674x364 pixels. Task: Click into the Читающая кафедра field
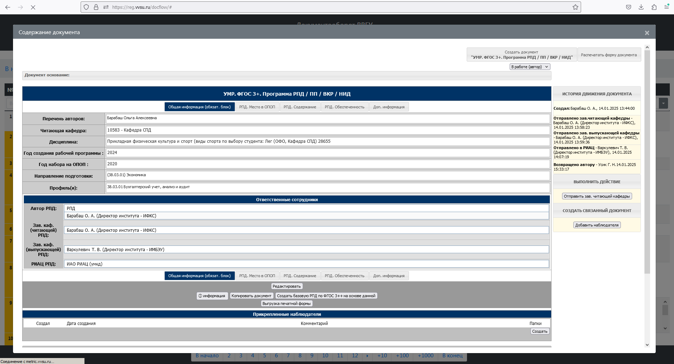tap(327, 130)
